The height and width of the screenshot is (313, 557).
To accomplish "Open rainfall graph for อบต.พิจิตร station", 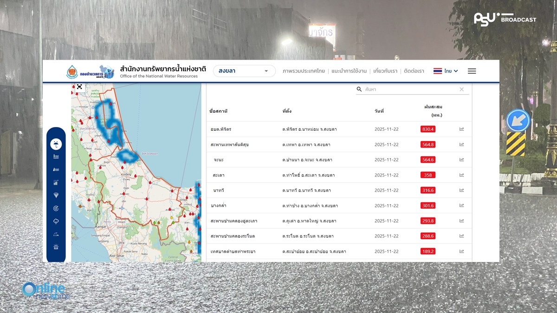I will [x=461, y=129].
